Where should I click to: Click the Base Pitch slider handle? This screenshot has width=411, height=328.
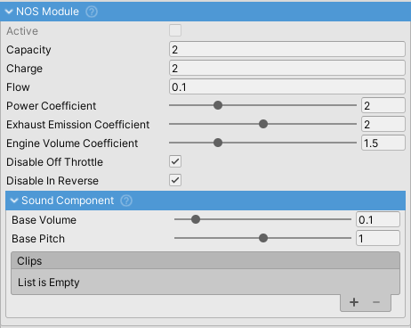point(263,238)
